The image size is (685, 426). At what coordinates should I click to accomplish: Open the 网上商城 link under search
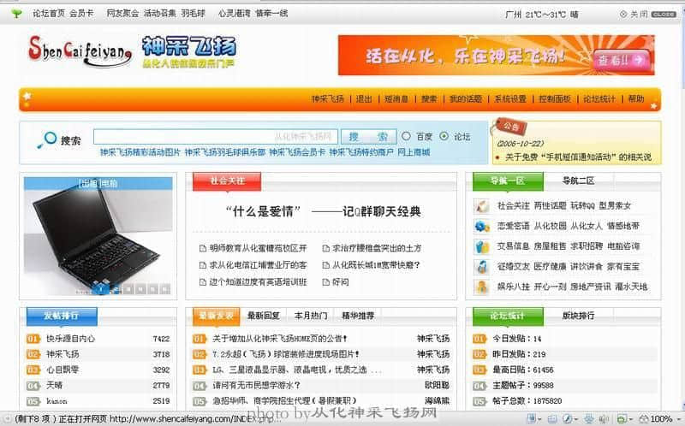coord(414,152)
